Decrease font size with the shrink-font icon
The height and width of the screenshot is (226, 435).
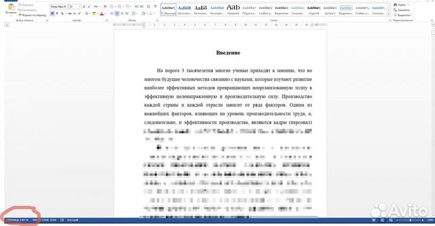[x=89, y=7]
